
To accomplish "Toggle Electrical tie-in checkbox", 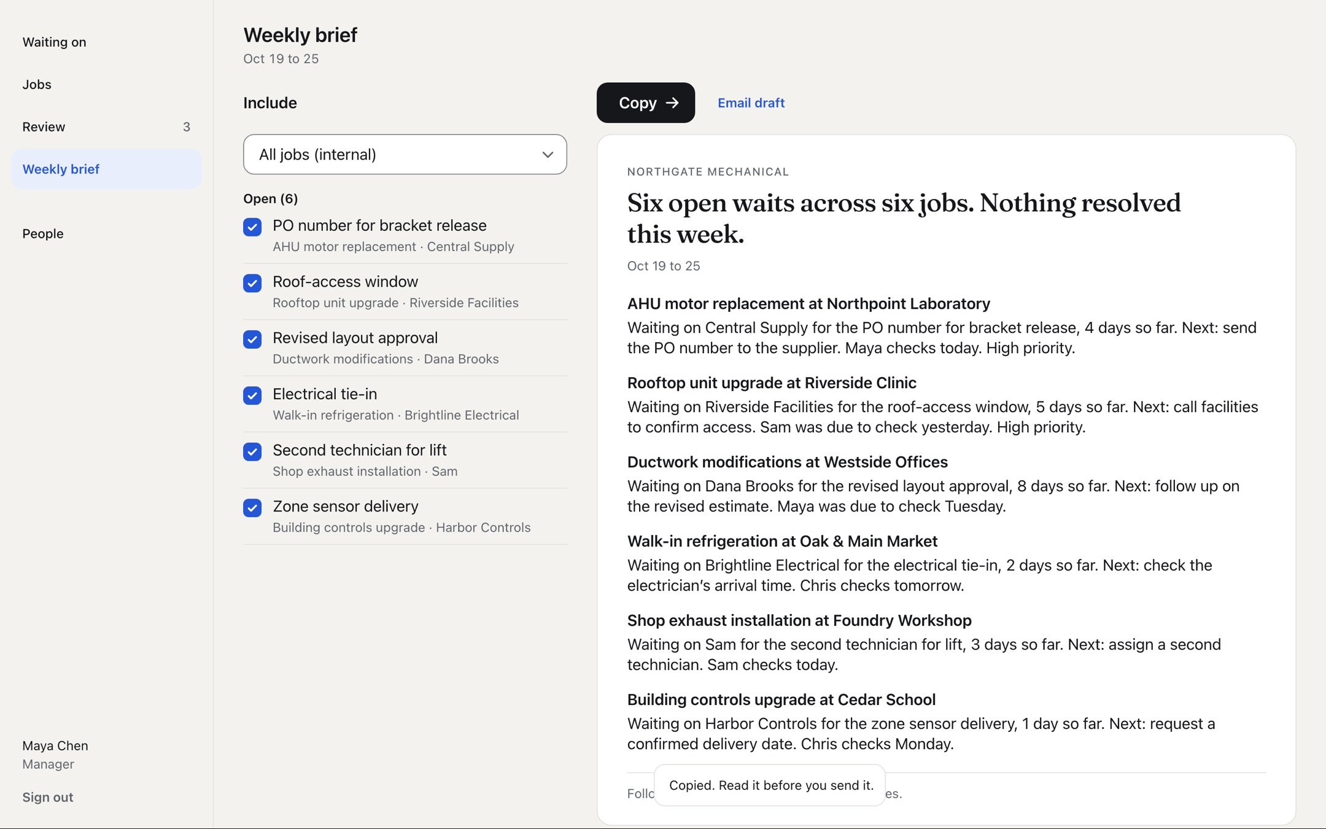I will click(x=252, y=395).
